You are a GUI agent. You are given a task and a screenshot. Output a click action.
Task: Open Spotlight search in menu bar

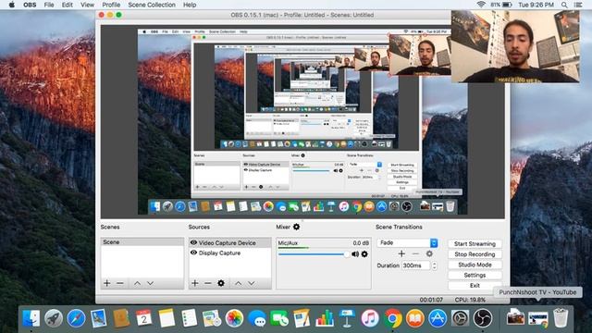[x=564, y=5]
